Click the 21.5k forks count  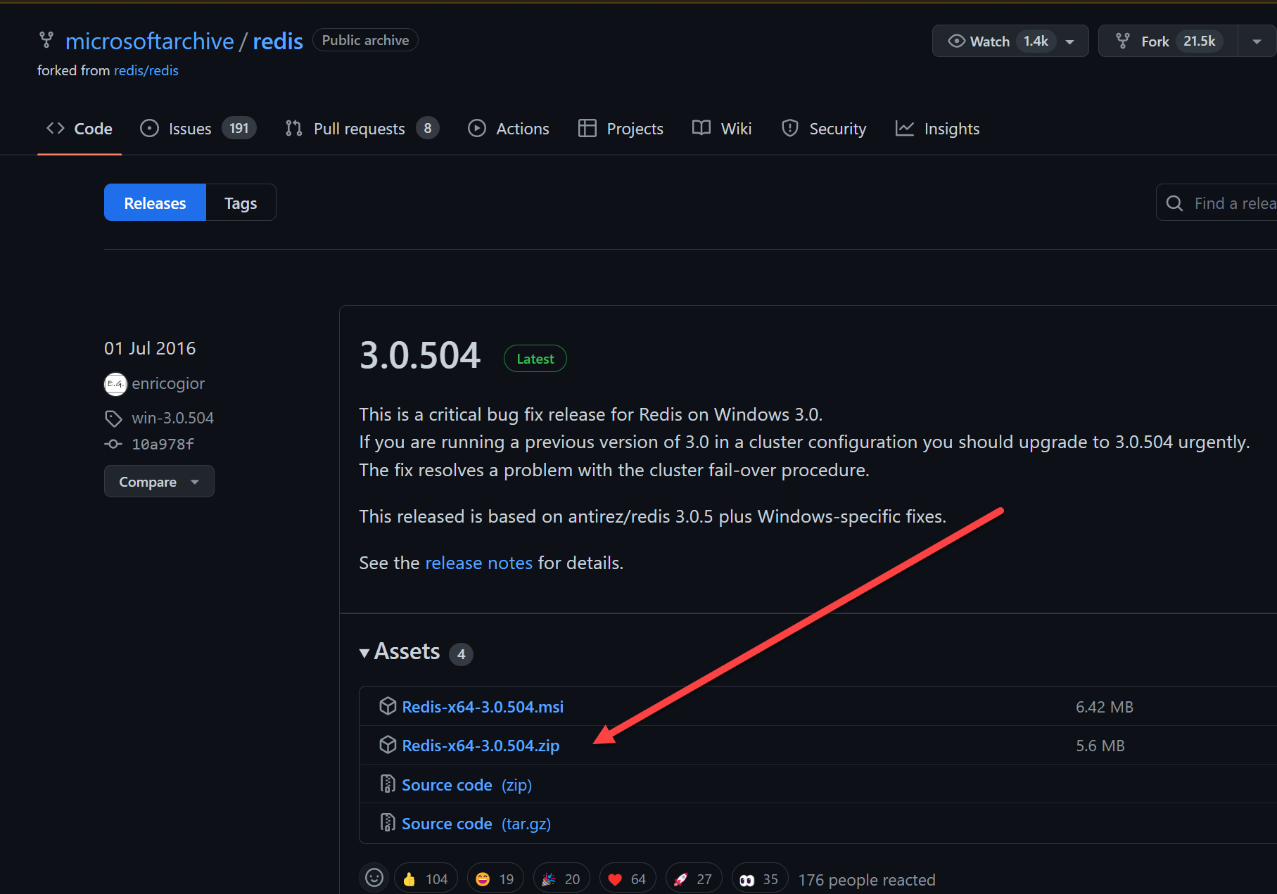click(1200, 41)
